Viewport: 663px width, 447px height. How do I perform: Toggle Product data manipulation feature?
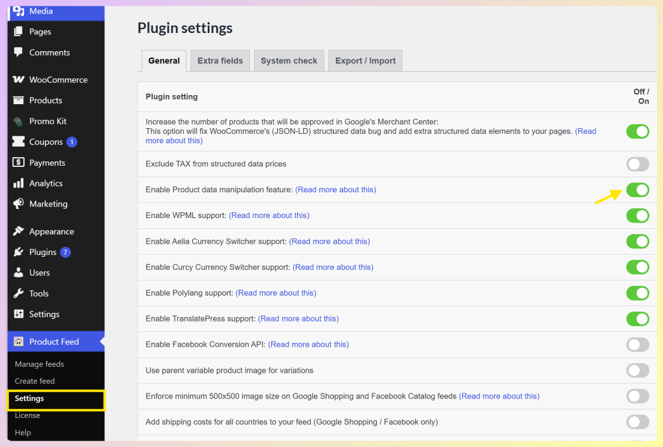coord(638,190)
